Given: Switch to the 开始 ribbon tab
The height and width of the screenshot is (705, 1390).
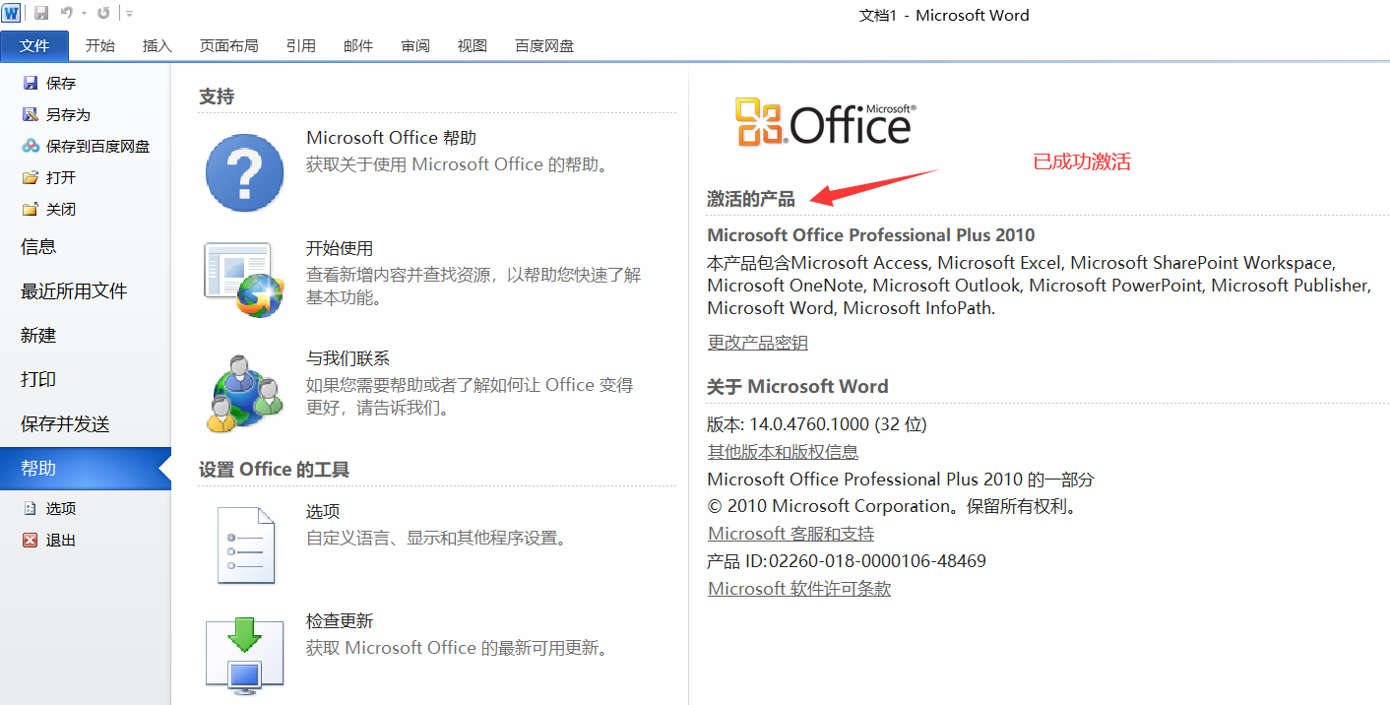Looking at the screenshot, I should tap(100, 45).
